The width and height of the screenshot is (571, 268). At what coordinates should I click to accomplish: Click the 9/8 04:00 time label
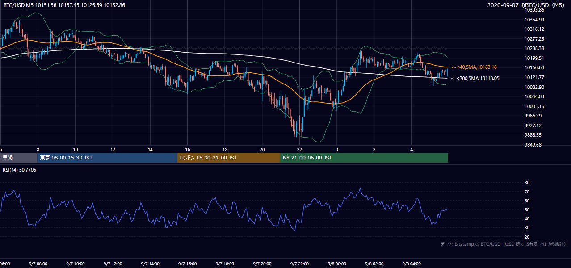412,264
